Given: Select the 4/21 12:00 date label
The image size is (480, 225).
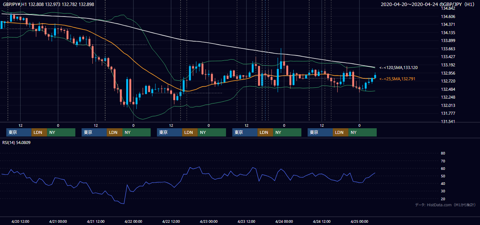Looking at the screenshot, I should coord(96,221).
